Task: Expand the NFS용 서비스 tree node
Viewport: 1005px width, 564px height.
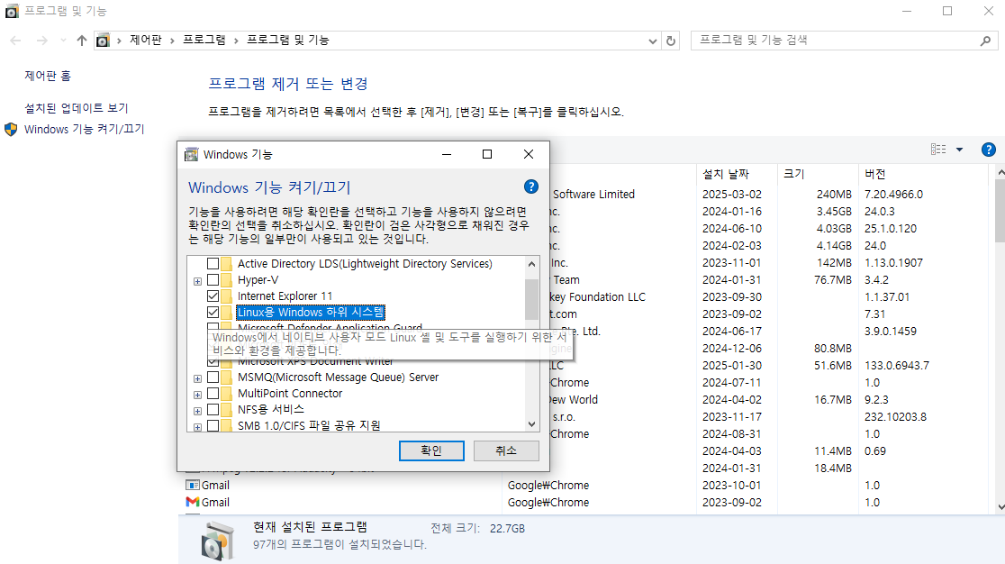Action: 197,411
